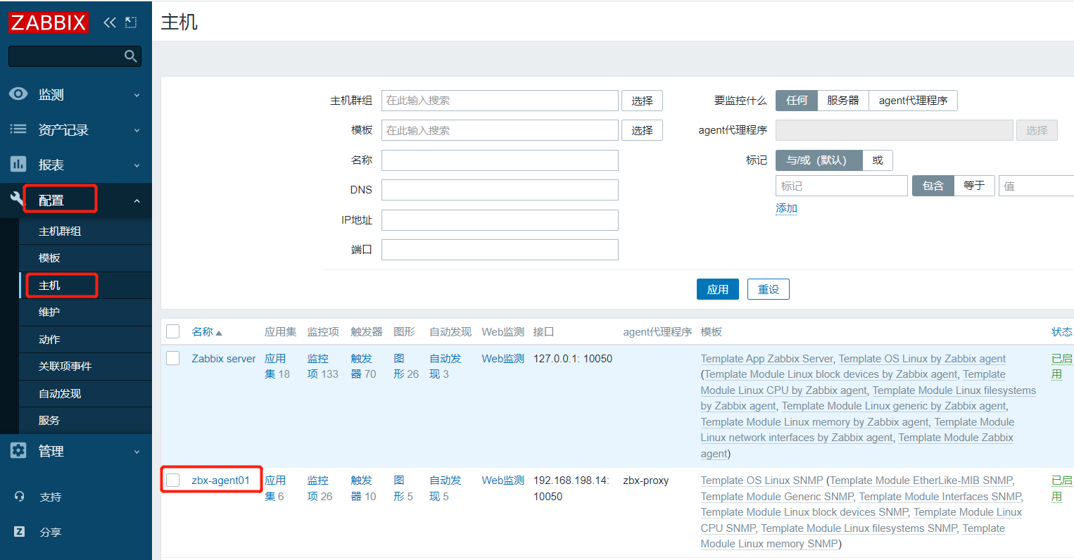Focus the IP地址 input field

(500, 220)
